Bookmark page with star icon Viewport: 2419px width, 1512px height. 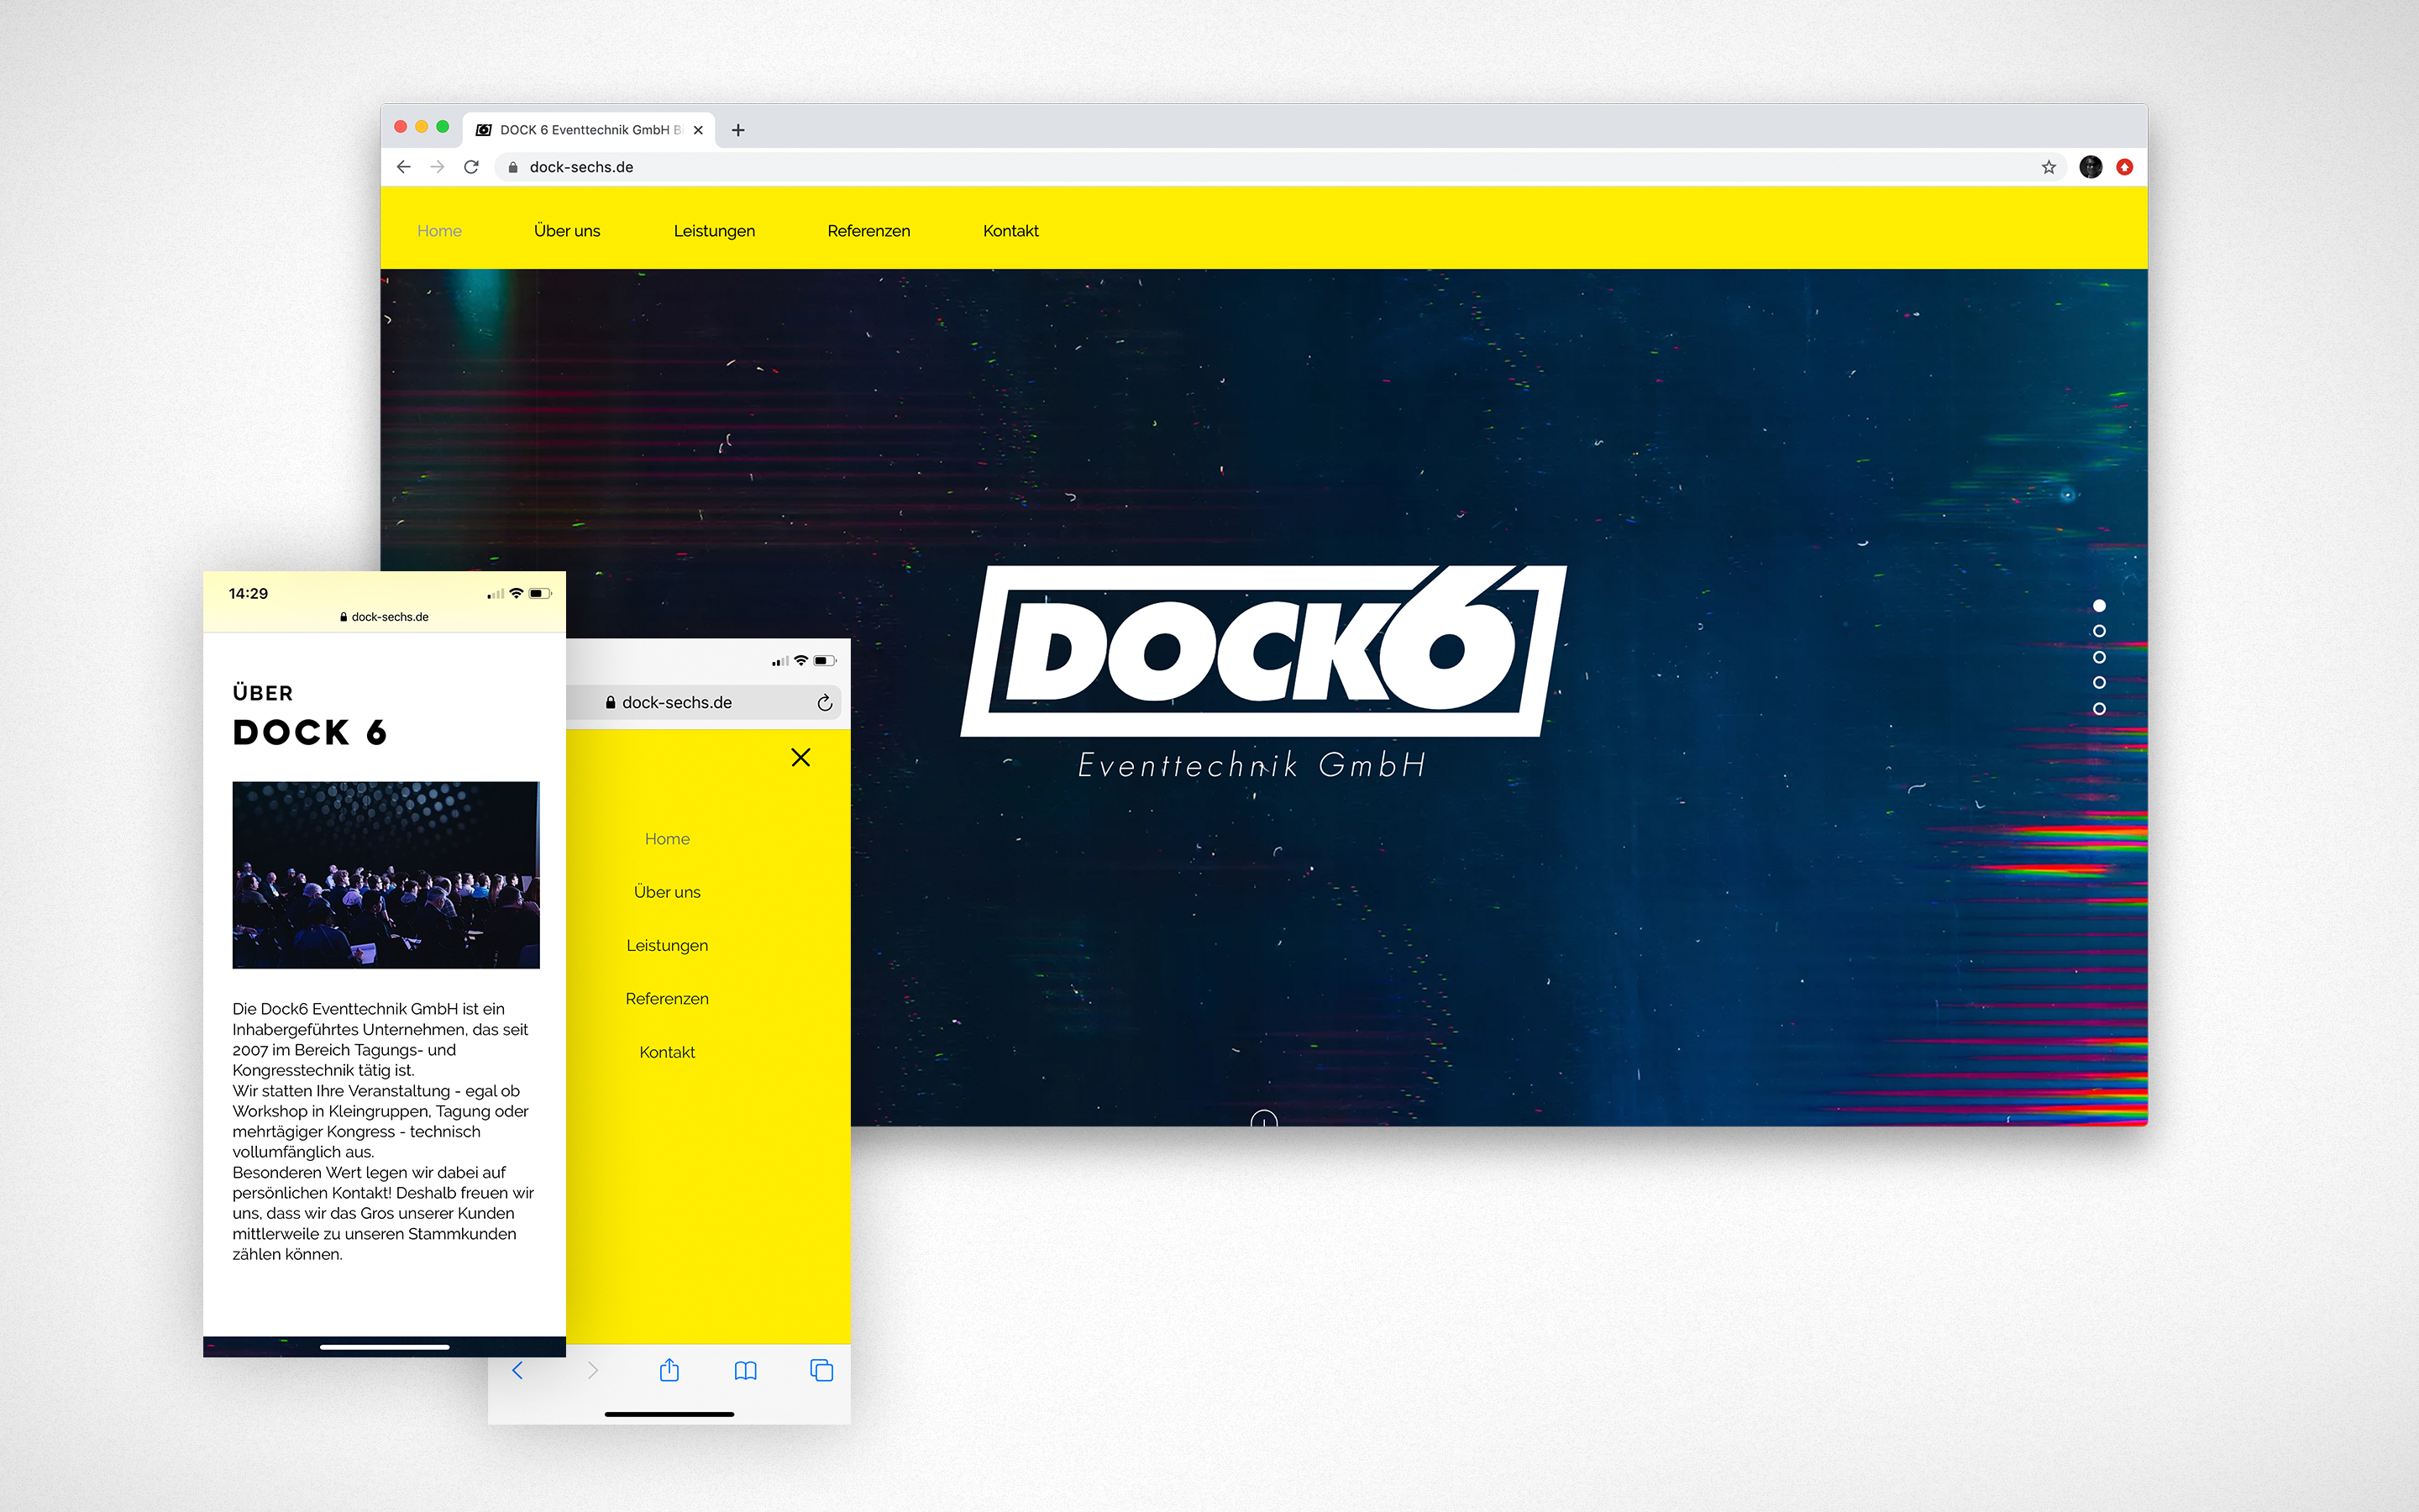pyautogui.click(x=2048, y=167)
